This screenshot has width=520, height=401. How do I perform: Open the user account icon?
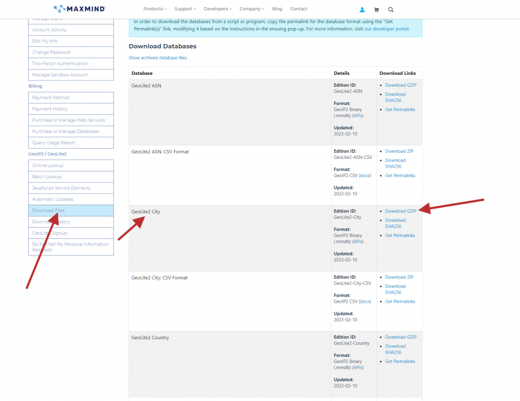pyautogui.click(x=362, y=9)
